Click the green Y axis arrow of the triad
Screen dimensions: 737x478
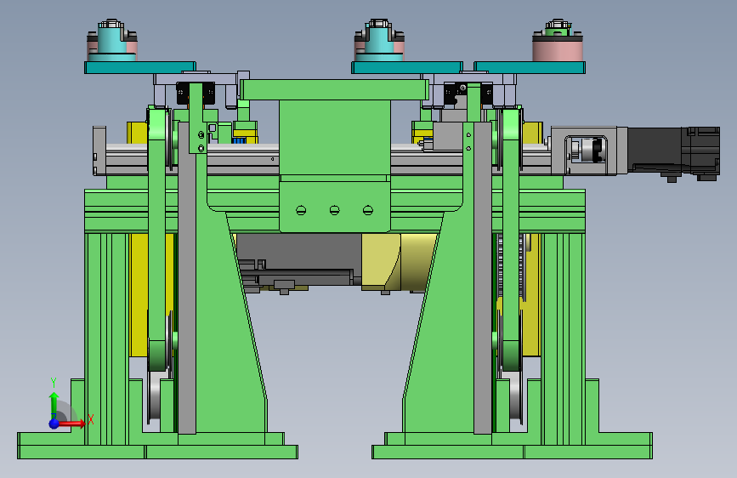[54, 404]
